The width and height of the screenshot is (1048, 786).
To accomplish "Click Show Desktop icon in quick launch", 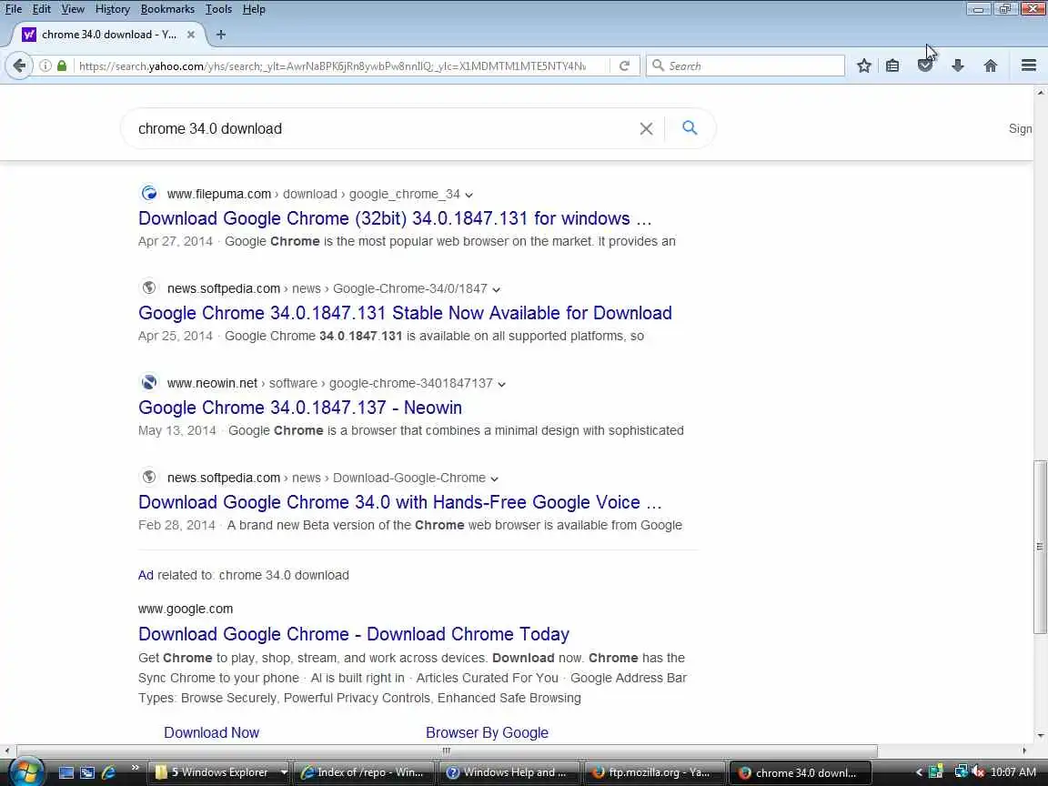I will coord(66,772).
